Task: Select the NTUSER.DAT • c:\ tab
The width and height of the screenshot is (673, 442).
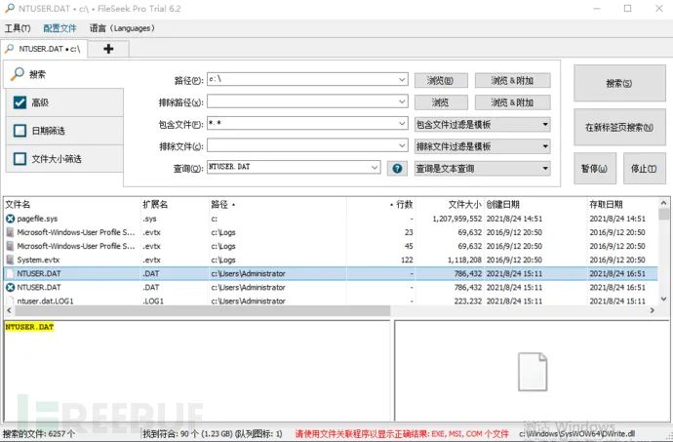Action: [x=44, y=49]
